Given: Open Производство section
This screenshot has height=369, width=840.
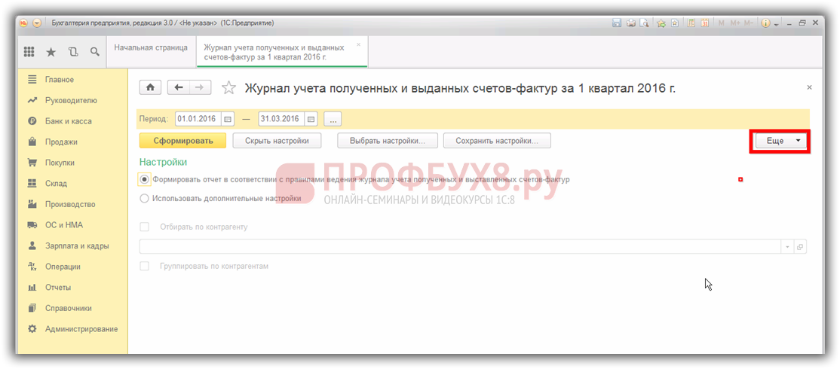Looking at the screenshot, I should pyautogui.click(x=72, y=204).
